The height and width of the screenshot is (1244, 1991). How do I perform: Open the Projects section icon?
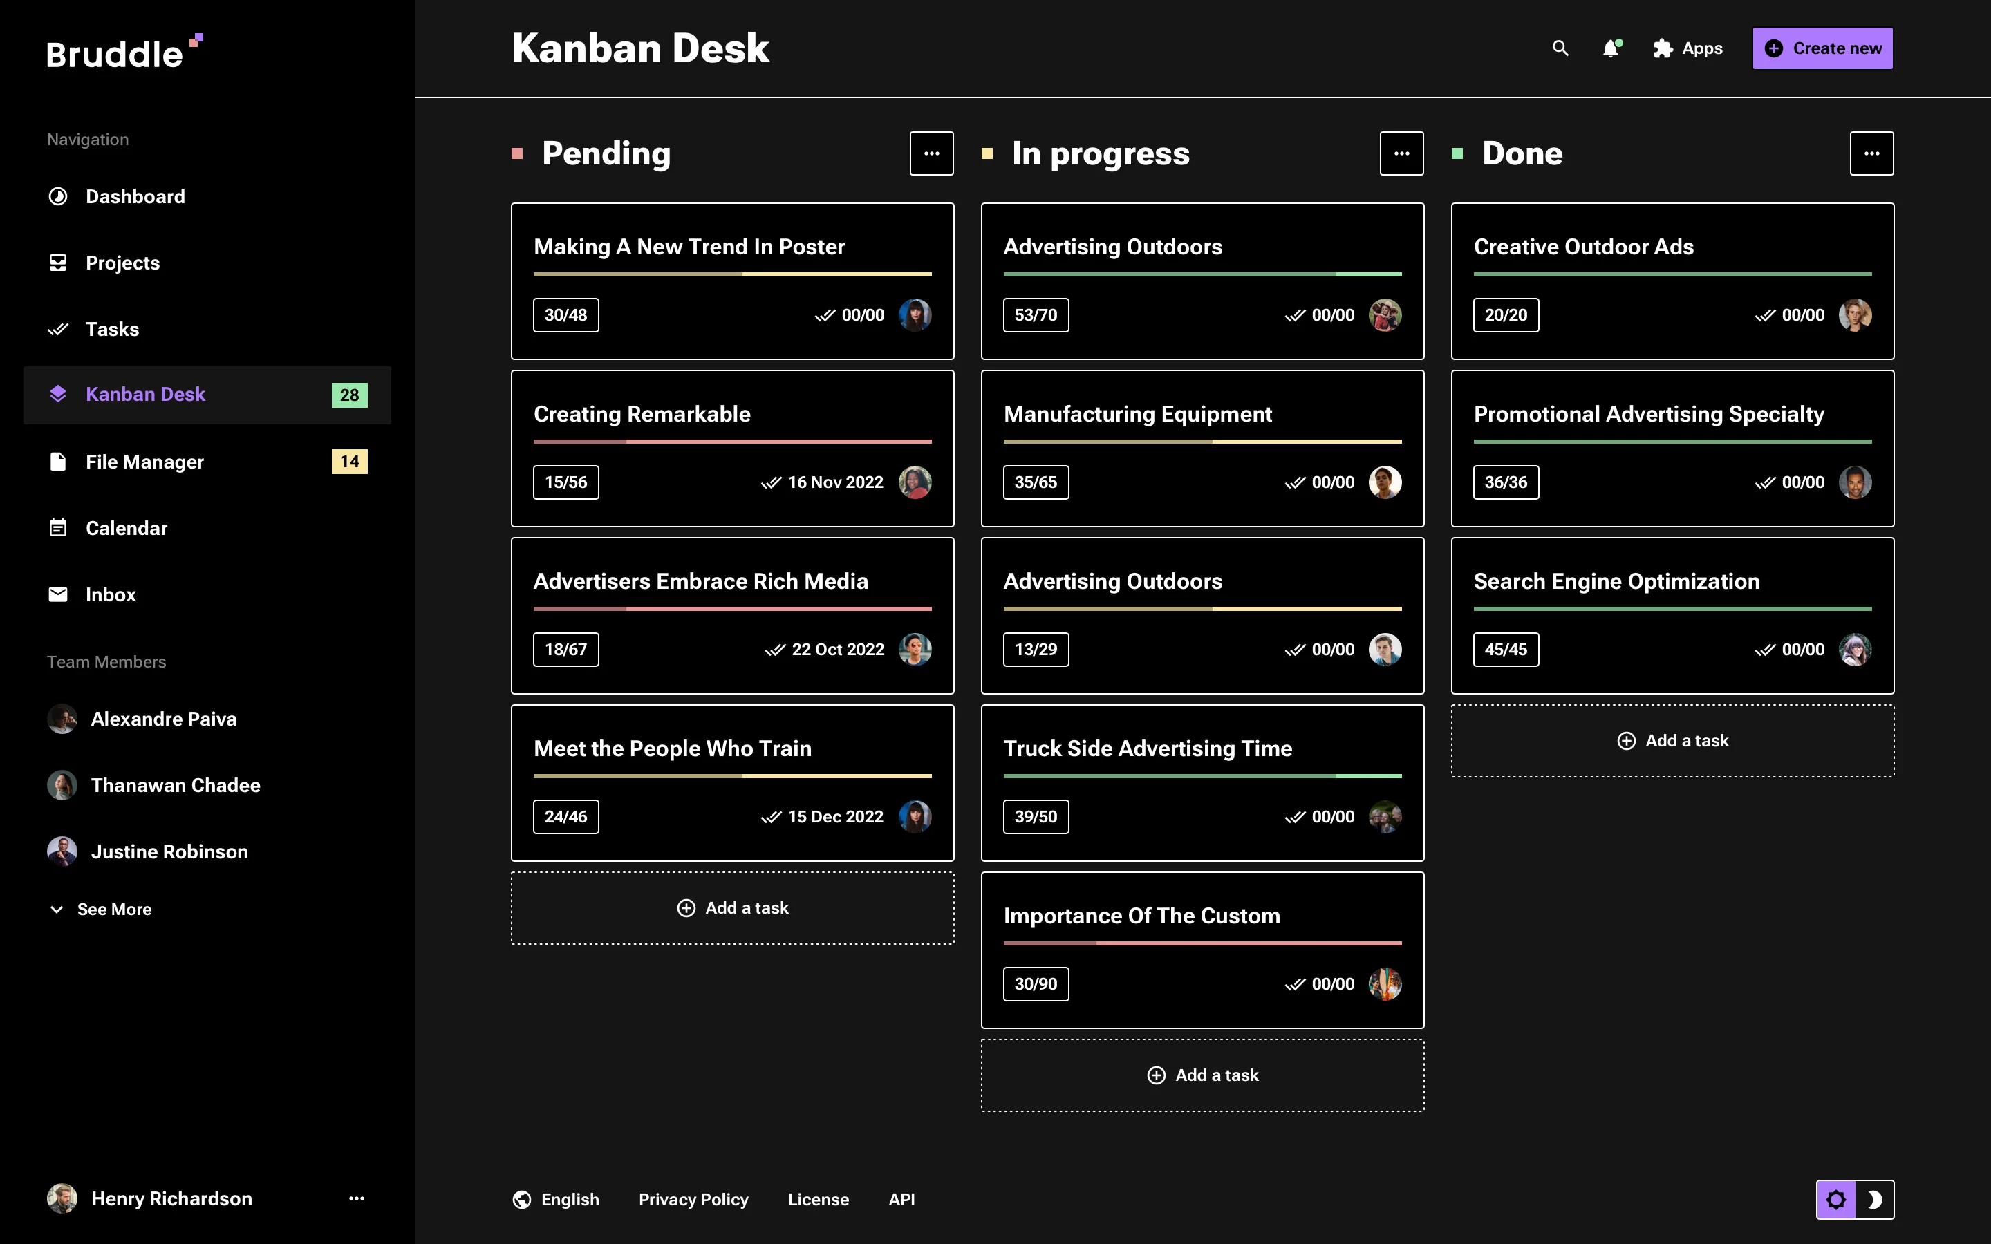pos(57,263)
